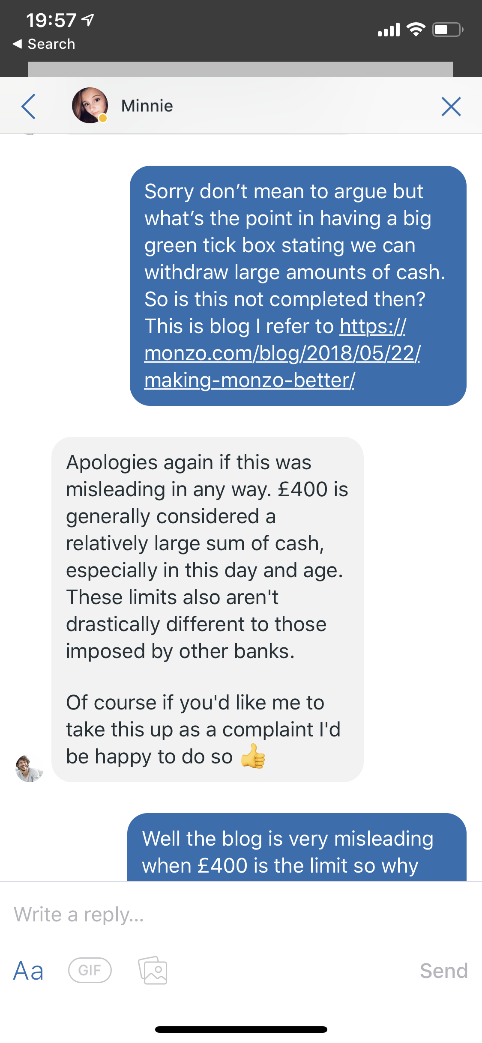
Task: Tap the cellular signal bars icon
Action: 389,30
